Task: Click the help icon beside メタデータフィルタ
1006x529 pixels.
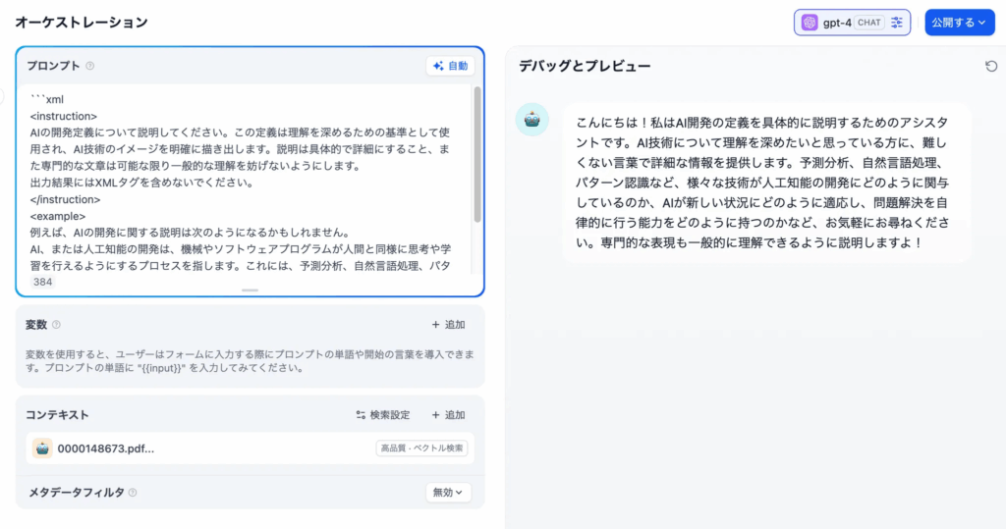Action: [x=133, y=493]
